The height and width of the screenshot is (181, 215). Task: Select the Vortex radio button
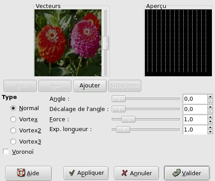point(13,119)
